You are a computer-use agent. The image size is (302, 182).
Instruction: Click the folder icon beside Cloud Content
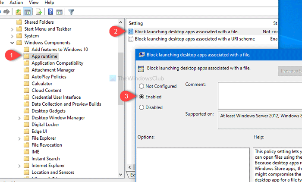click(x=26, y=90)
